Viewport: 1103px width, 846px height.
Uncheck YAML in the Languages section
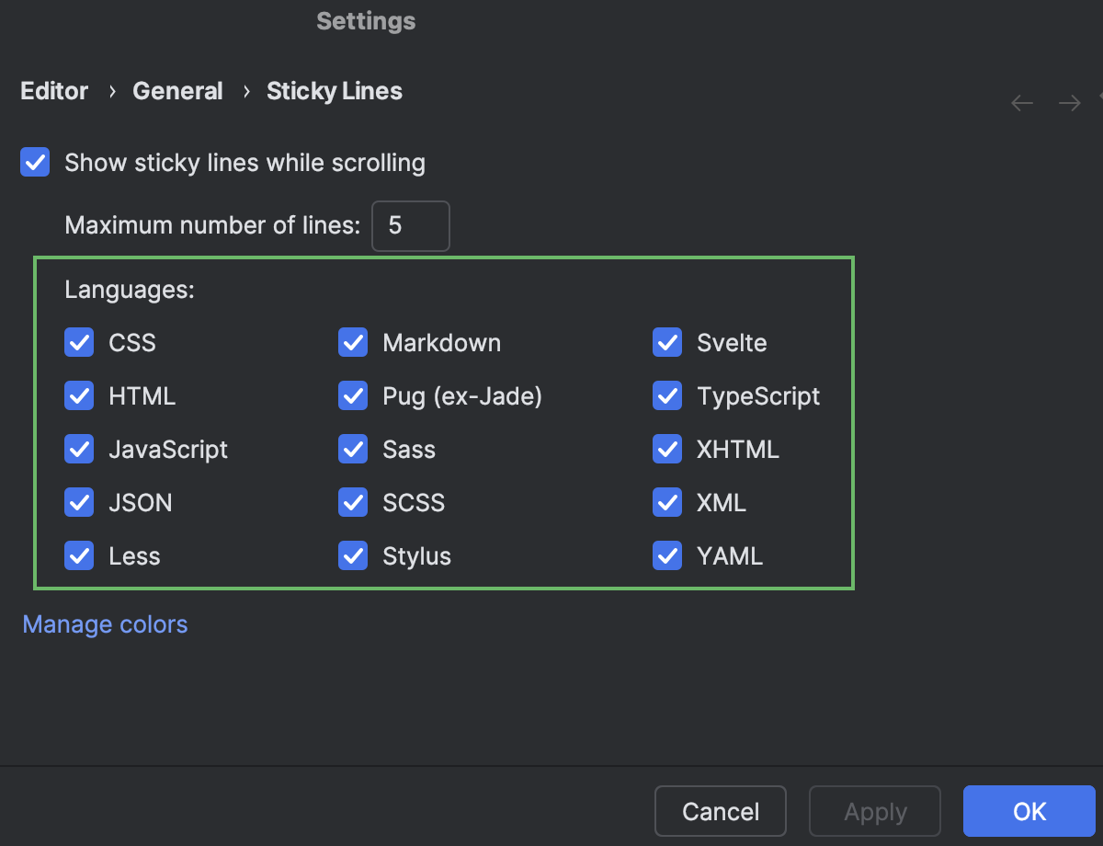tap(667, 555)
